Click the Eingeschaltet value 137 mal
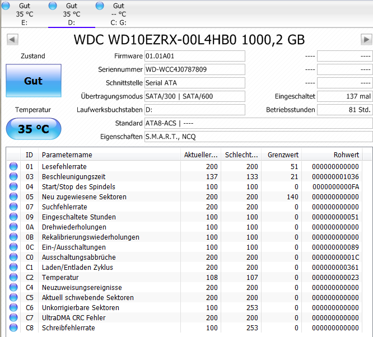The height and width of the screenshot is (337, 373). [344, 96]
